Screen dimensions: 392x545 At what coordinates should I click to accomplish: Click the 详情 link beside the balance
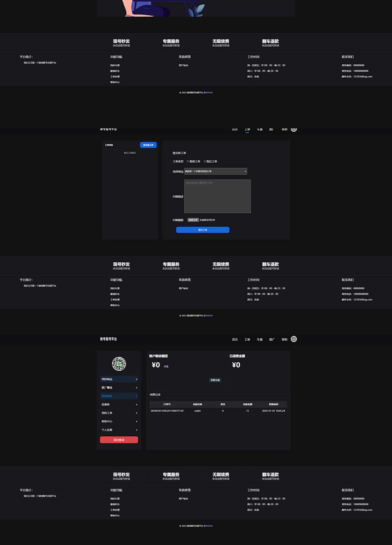[166, 367]
